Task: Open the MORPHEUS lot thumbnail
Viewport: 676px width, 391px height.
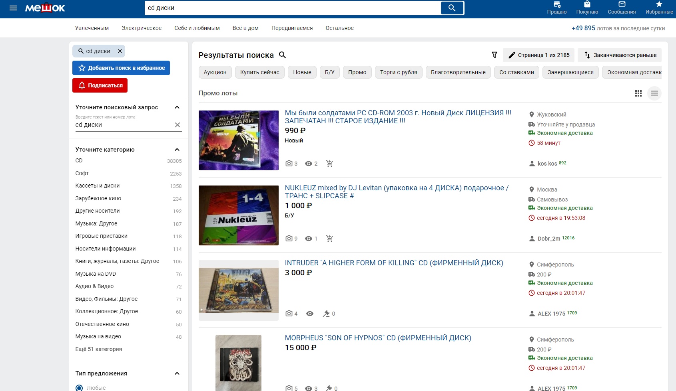Action: click(239, 363)
